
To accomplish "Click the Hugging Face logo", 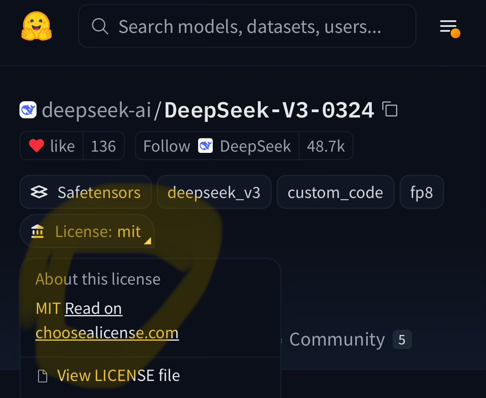I will (x=36, y=26).
